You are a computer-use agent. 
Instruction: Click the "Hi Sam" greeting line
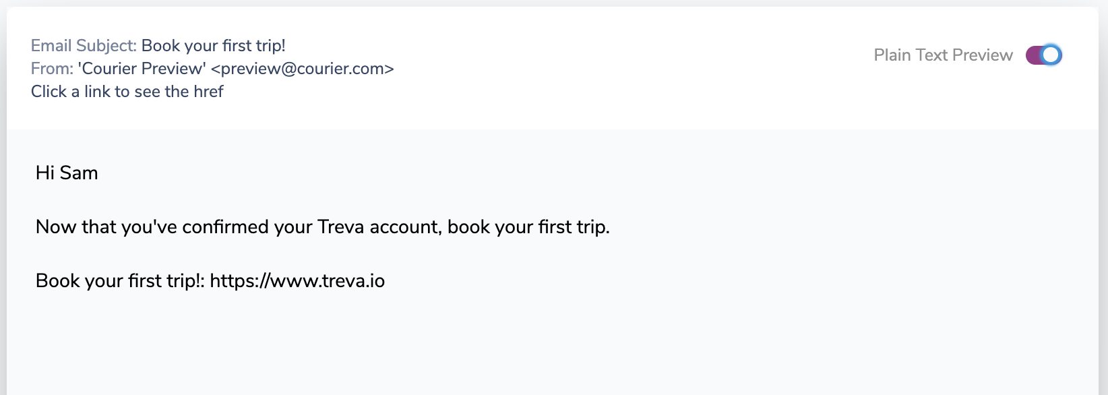[67, 173]
